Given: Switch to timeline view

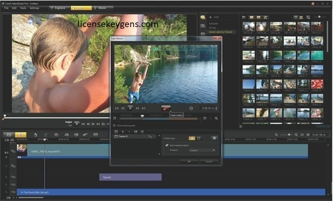Looking at the screenshot, I should point(20,135).
